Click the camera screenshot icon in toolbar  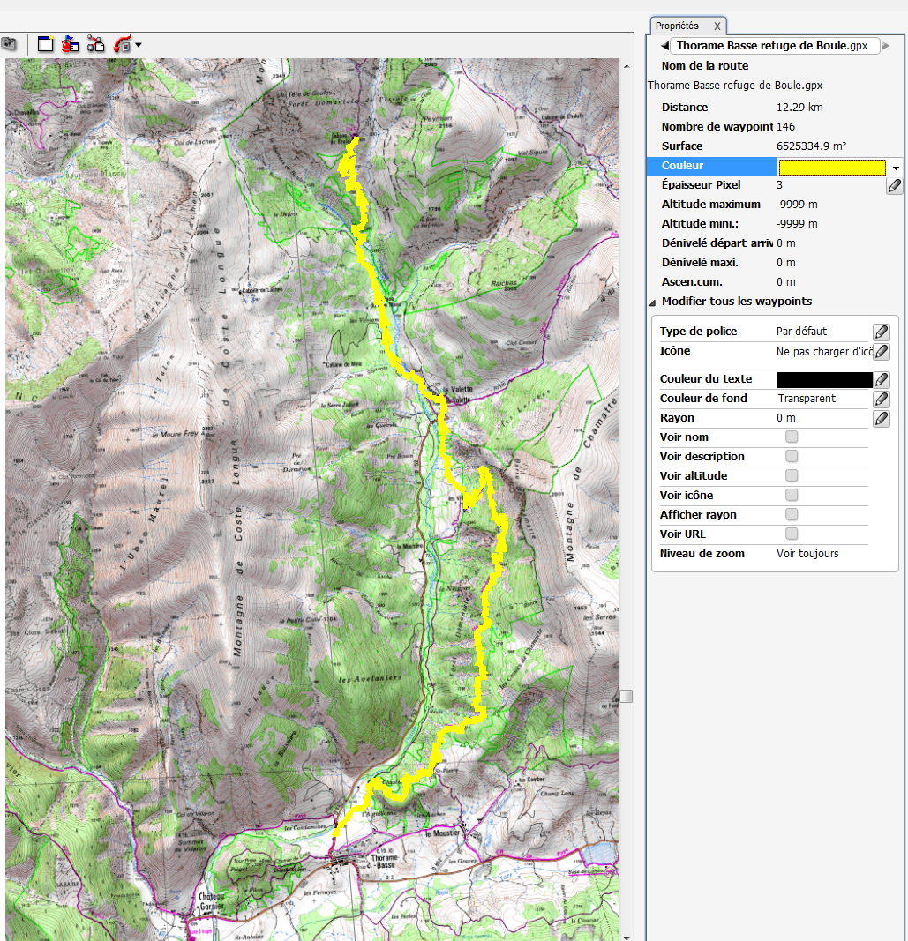9,44
